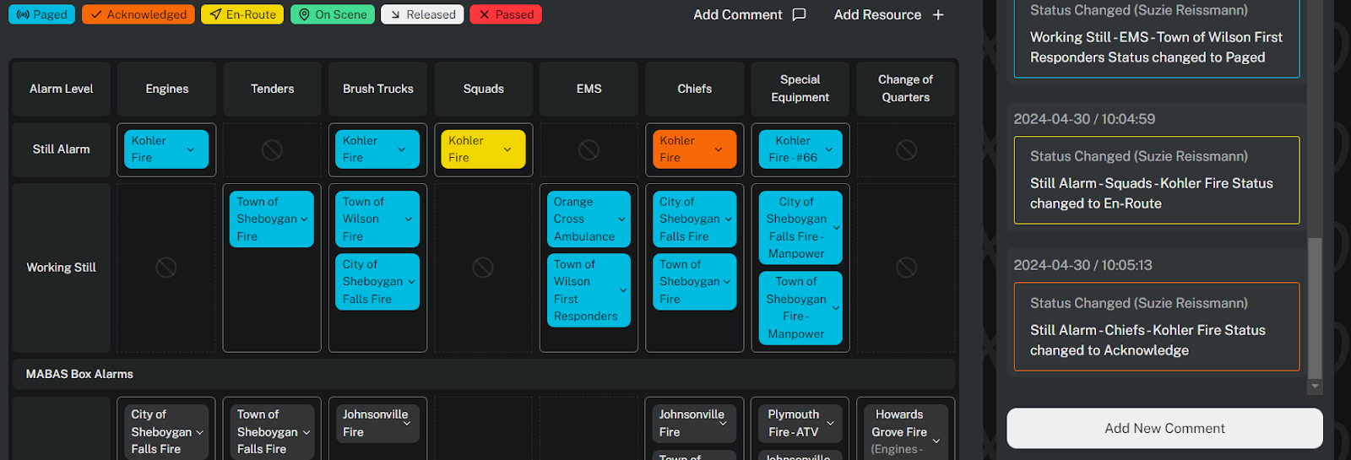Click the Alarm Level header cell
This screenshot has height=460, width=1351.
click(61, 89)
